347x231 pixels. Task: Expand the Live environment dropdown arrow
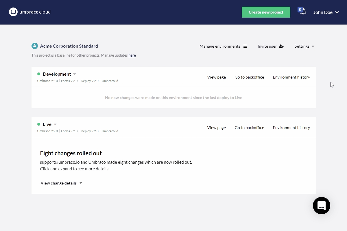coord(55,124)
